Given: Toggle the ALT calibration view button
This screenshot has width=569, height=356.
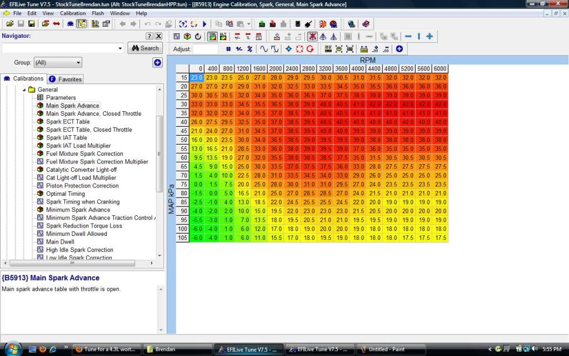Looking at the screenshot, I should (x=223, y=36).
